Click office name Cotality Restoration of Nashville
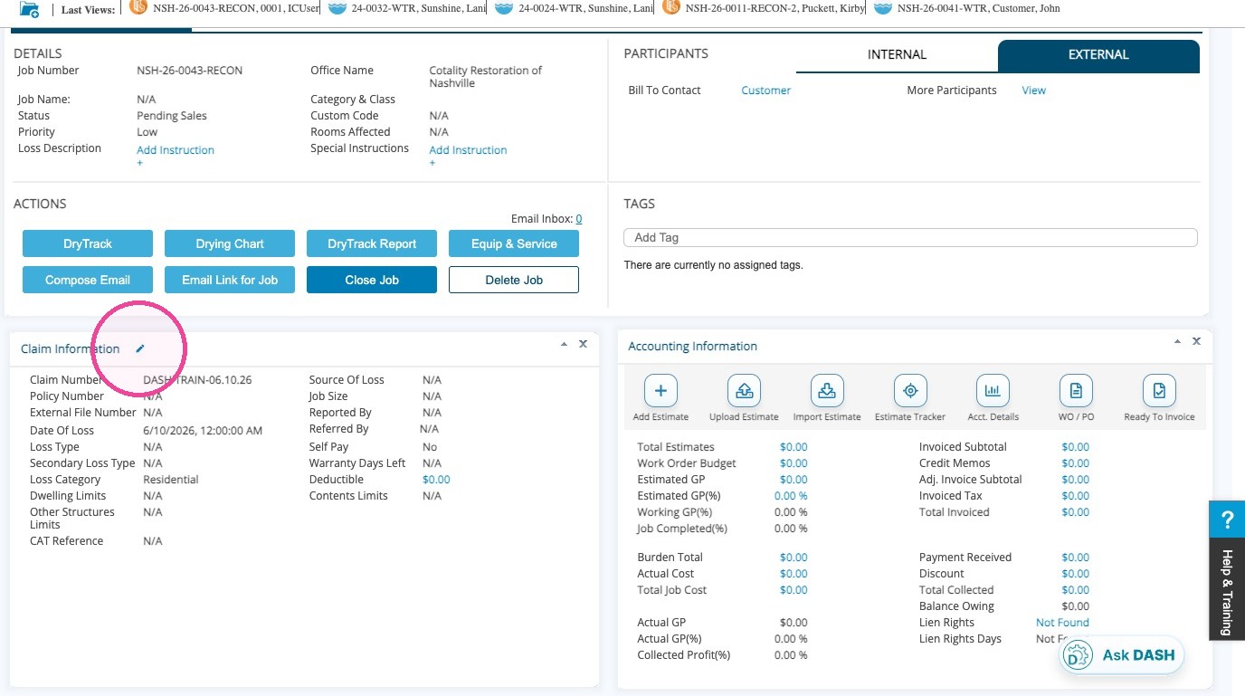Viewport: 1245px width, 696px height. (x=486, y=77)
